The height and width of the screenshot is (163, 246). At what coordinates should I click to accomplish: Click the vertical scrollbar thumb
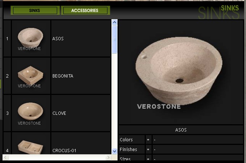[115, 39]
